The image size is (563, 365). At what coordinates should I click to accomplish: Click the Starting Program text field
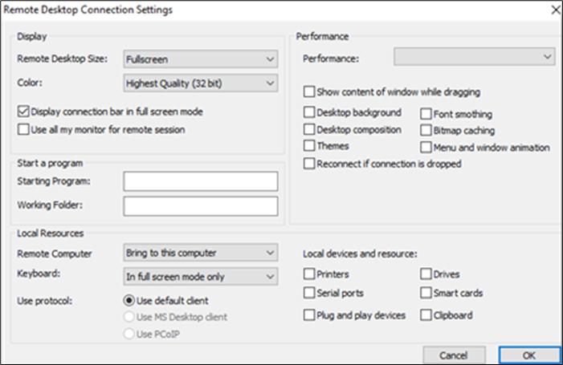pyautogui.click(x=200, y=180)
